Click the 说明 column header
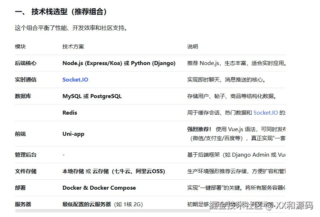The width and height of the screenshot is (320, 217). pos(192,46)
